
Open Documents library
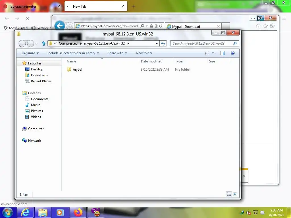(x=40, y=99)
